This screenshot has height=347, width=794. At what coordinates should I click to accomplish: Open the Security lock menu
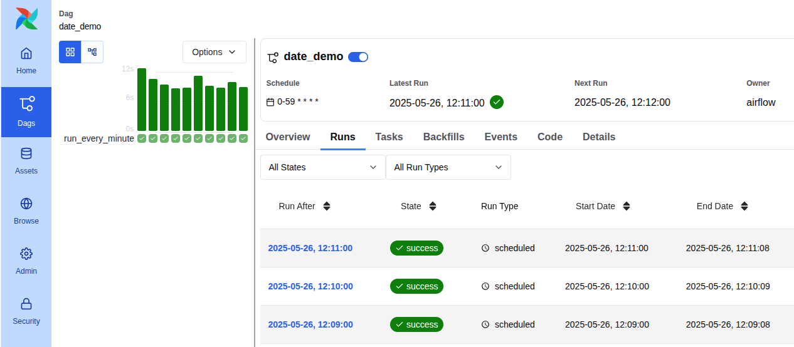click(x=26, y=312)
